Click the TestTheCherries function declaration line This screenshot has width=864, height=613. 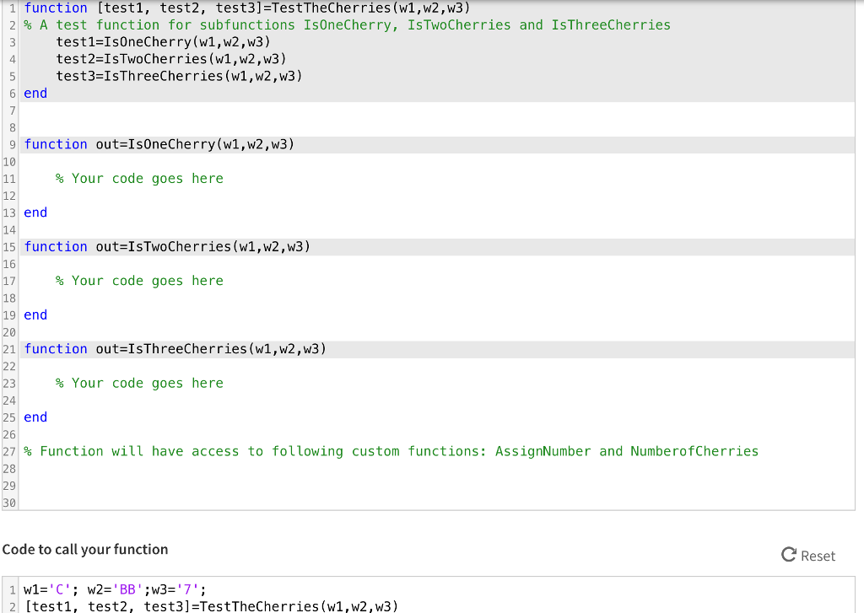point(247,8)
